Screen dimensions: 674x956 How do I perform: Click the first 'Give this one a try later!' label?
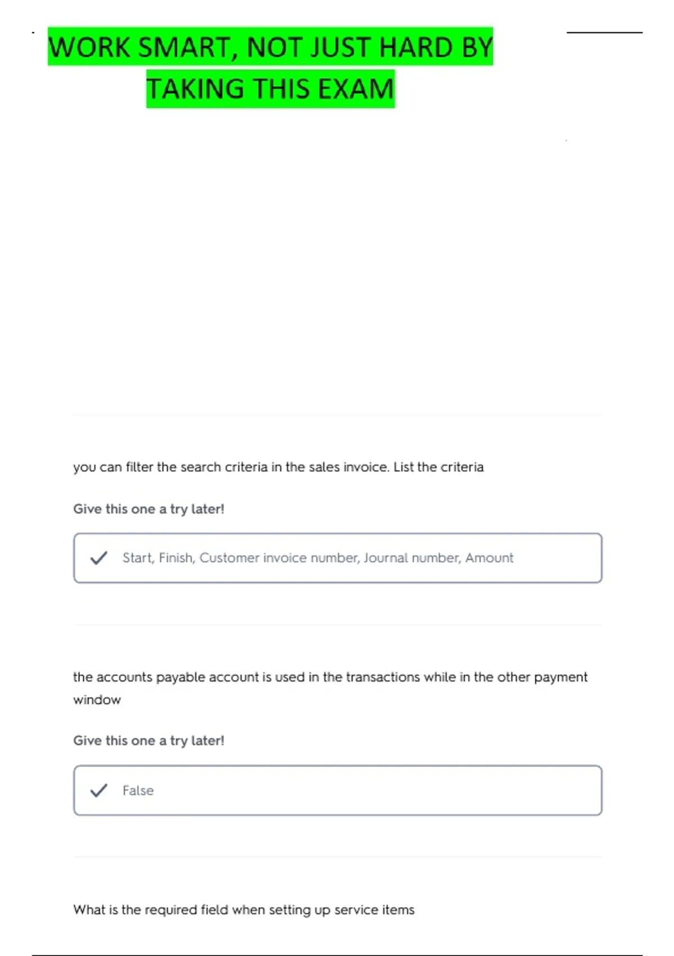(148, 509)
